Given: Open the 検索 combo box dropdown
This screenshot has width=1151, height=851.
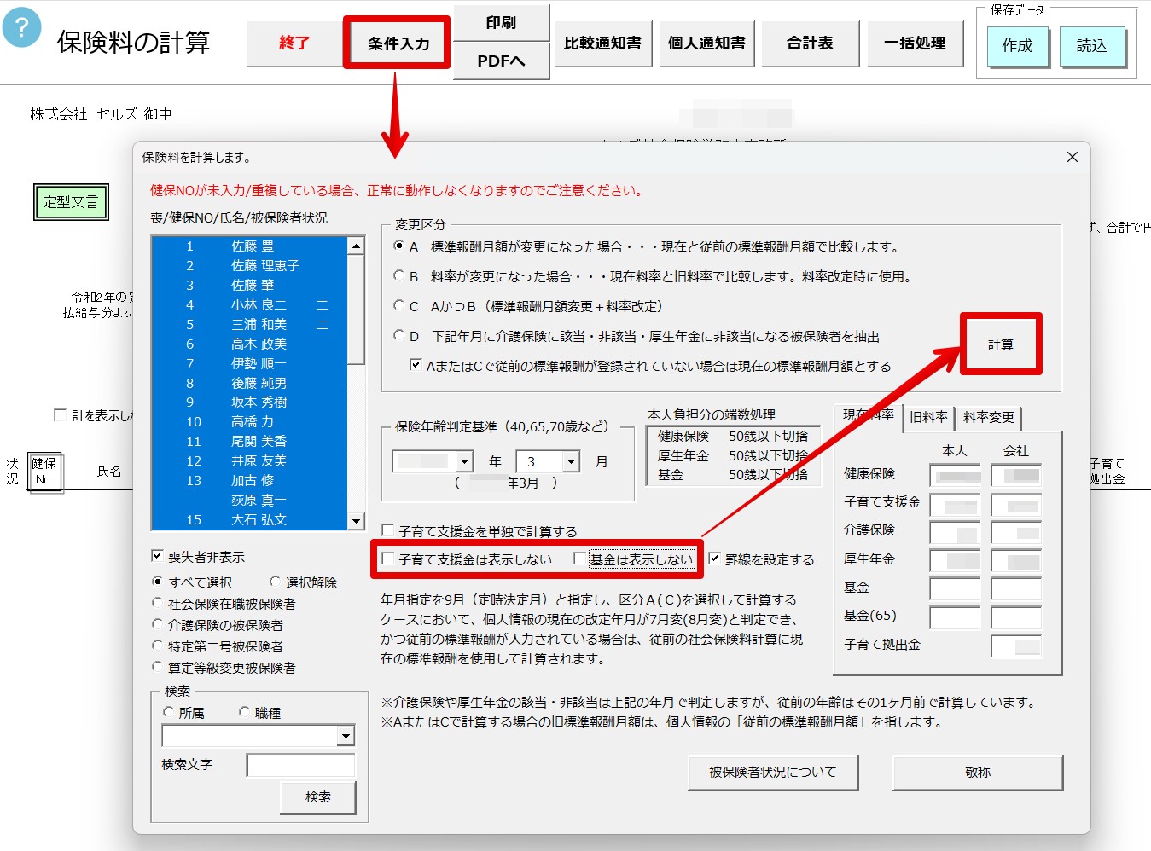Looking at the screenshot, I should tap(346, 736).
